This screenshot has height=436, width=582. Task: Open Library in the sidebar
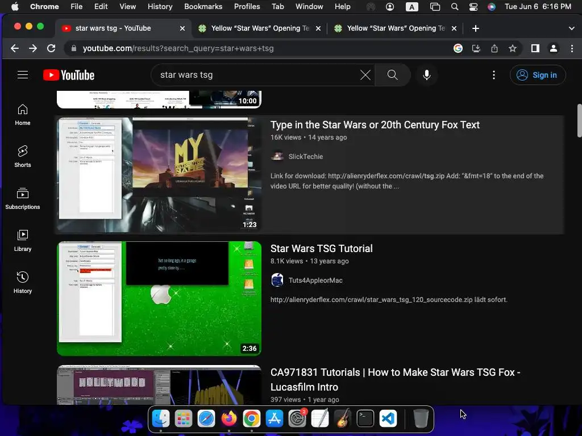23,241
